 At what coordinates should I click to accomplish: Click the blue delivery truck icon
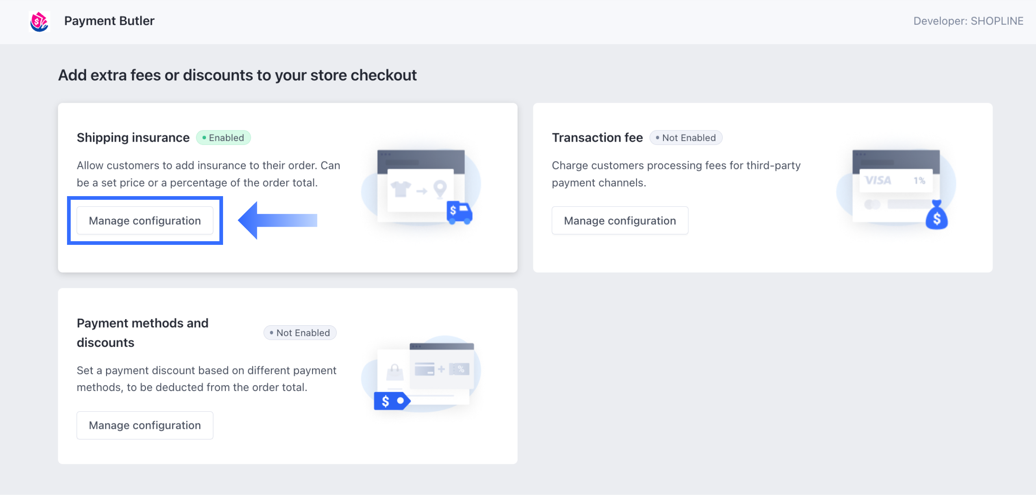tap(459, 212)
